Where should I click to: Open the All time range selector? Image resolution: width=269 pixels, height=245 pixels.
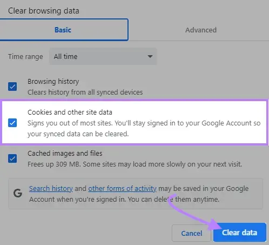[103, 56]
